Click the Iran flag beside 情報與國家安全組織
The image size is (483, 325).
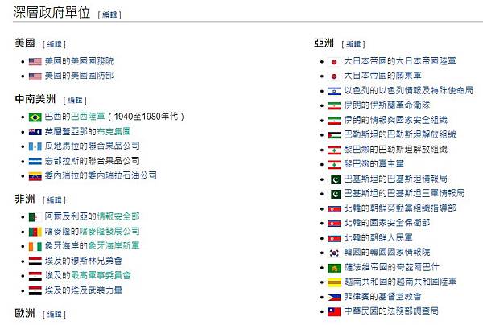(334, 121)
